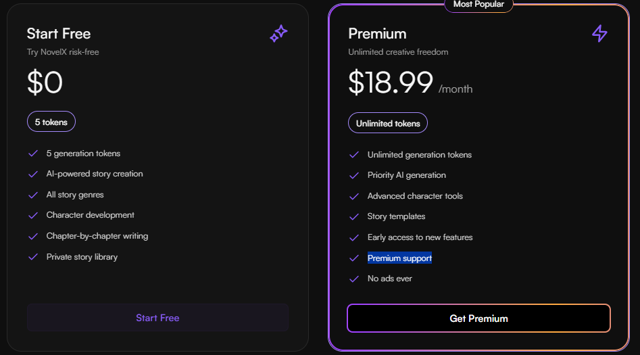The image size is (640, 355).
Task: Click checkmark next to Unlimited generation tokens
Action: click(354, 155)
